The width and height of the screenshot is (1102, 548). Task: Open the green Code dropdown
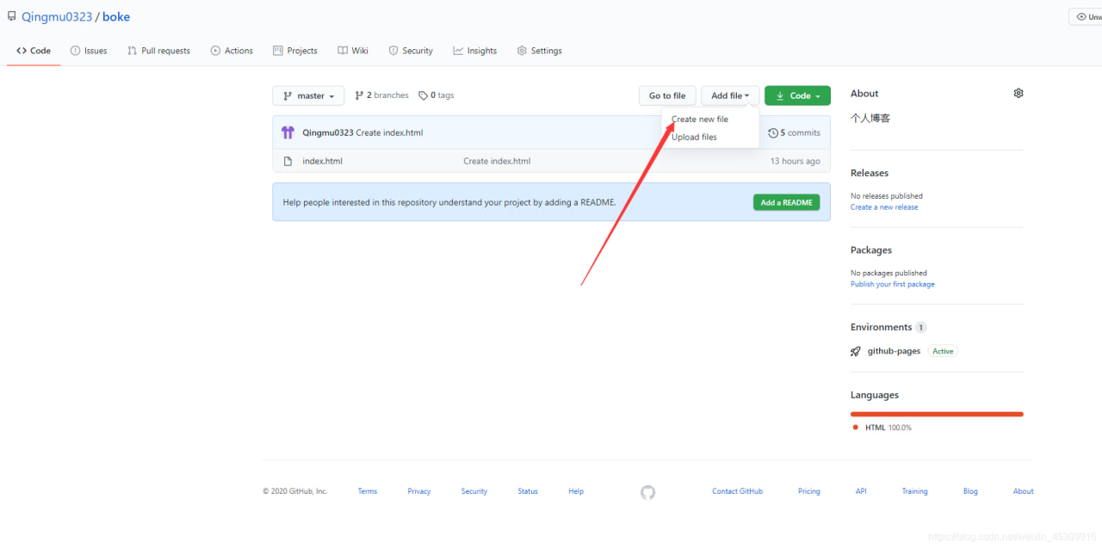pos(797,95)
